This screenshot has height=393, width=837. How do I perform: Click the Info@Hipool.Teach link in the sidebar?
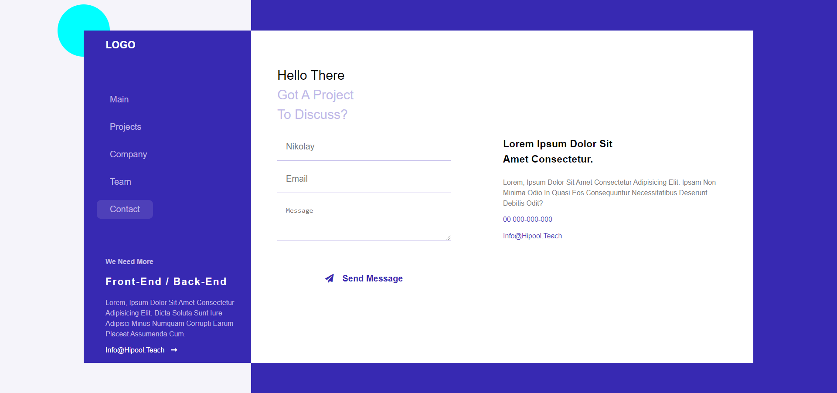135,350
